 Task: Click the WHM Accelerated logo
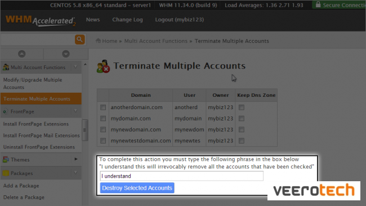coord(41,21)
